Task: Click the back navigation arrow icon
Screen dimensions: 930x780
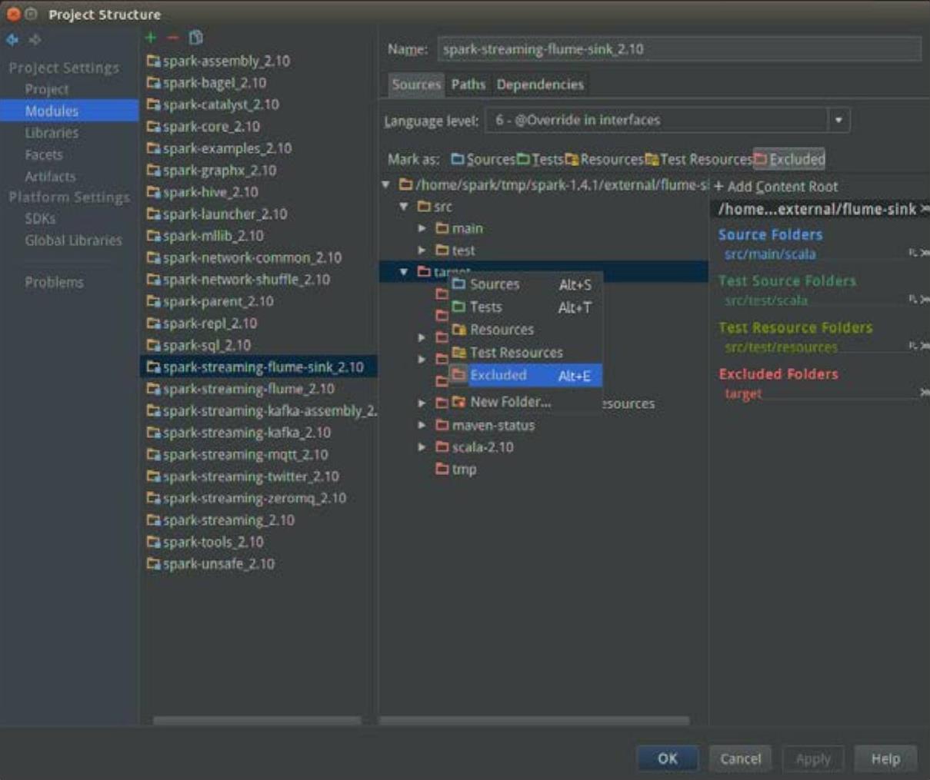Action: click(x=12, y=39)
